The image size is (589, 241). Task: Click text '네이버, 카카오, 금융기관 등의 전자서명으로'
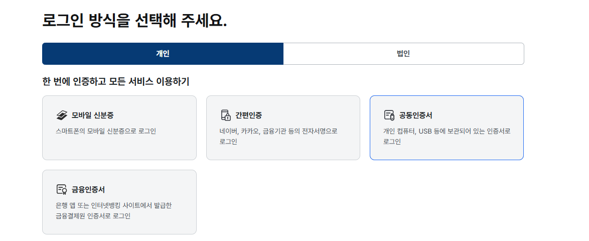click(279, 131)
